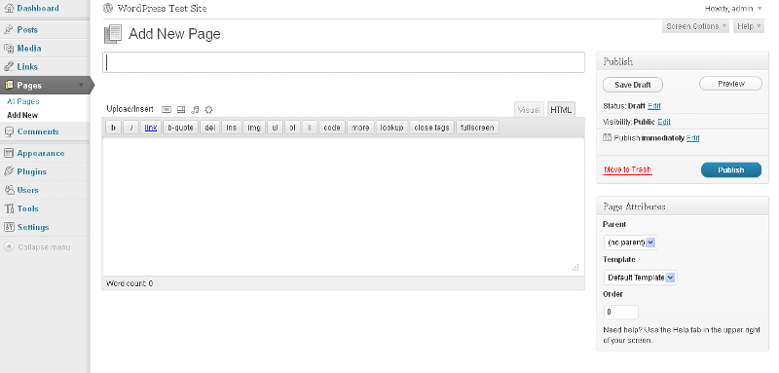The height and width of the screenshot is (373, 779).
Task: Open the Default Template dropdown
Action: [x=641, y=278]
